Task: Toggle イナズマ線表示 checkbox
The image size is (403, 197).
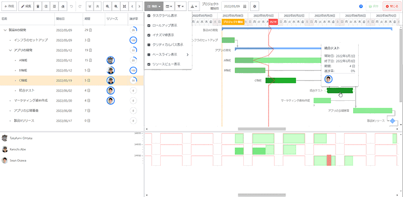Action: click(149, 35)
